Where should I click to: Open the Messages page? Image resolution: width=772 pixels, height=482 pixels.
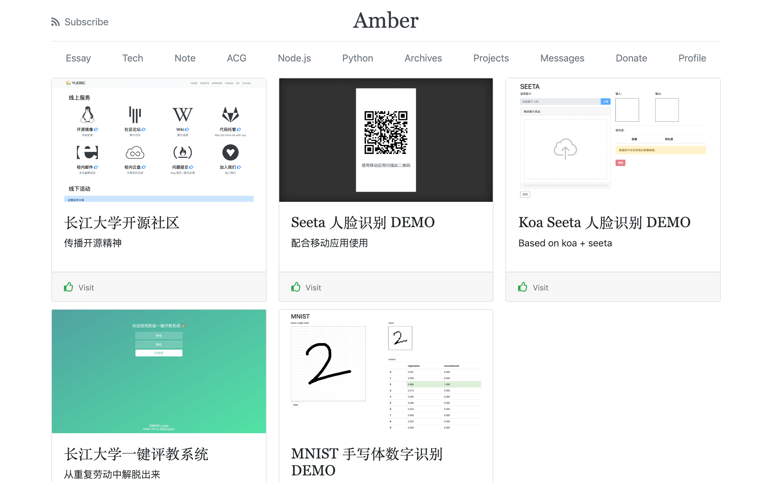tap(562, 58)
